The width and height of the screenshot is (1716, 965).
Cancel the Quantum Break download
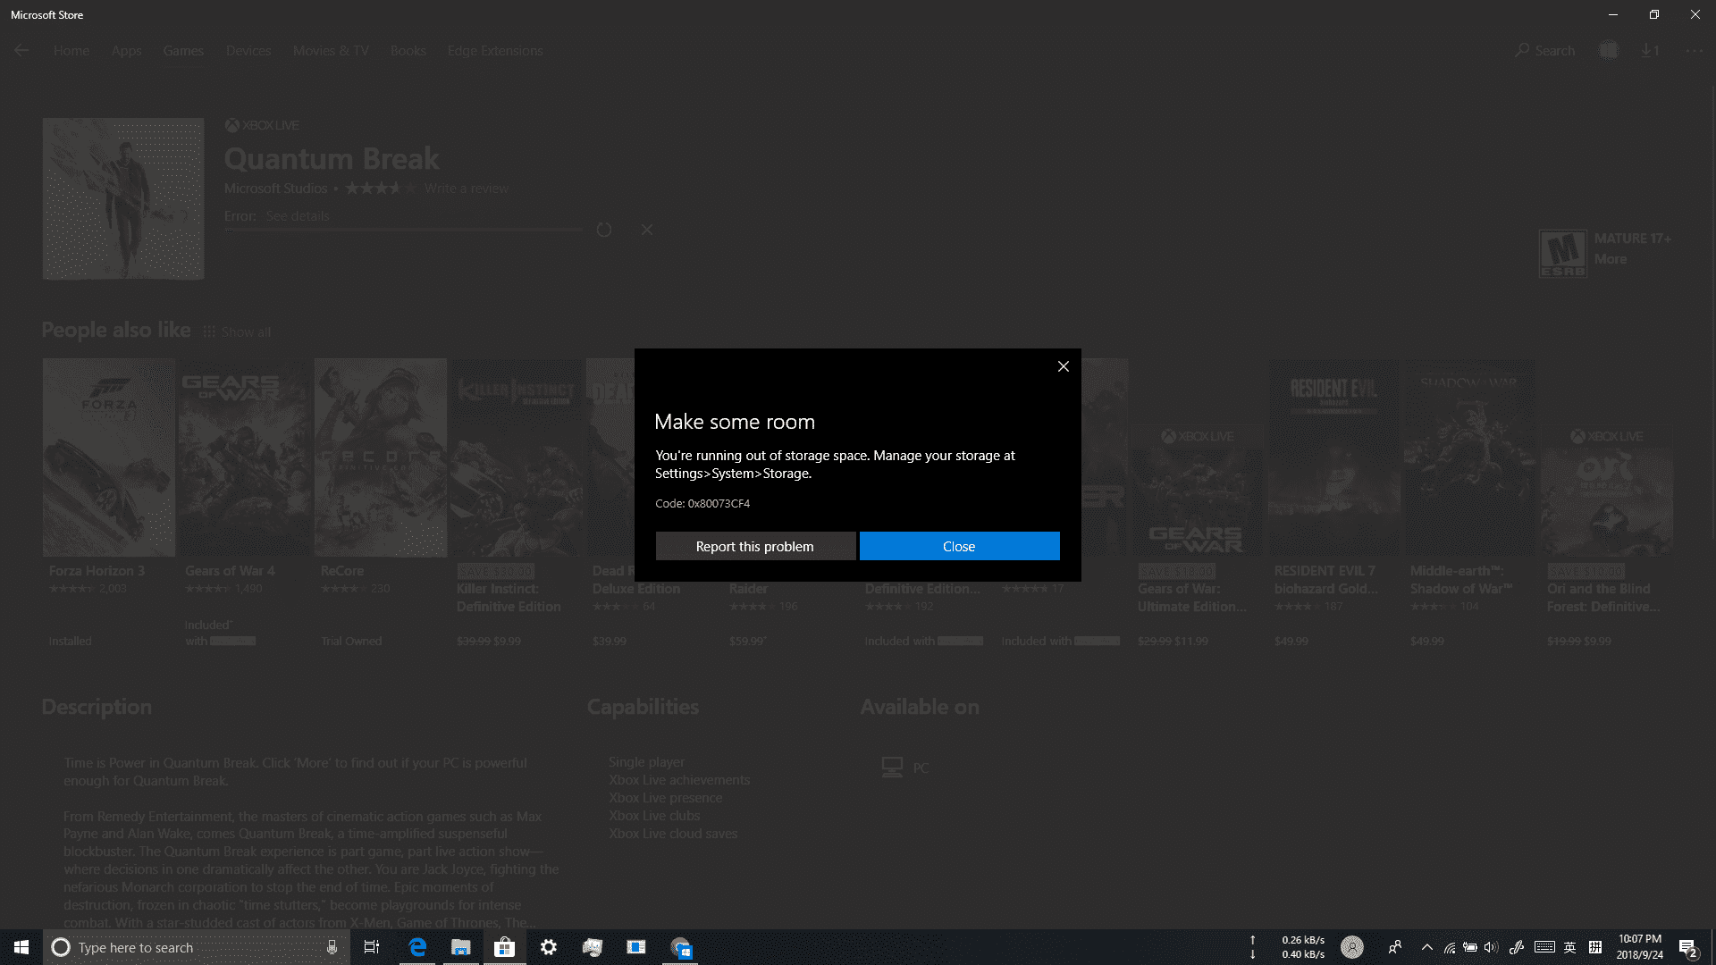647,230
